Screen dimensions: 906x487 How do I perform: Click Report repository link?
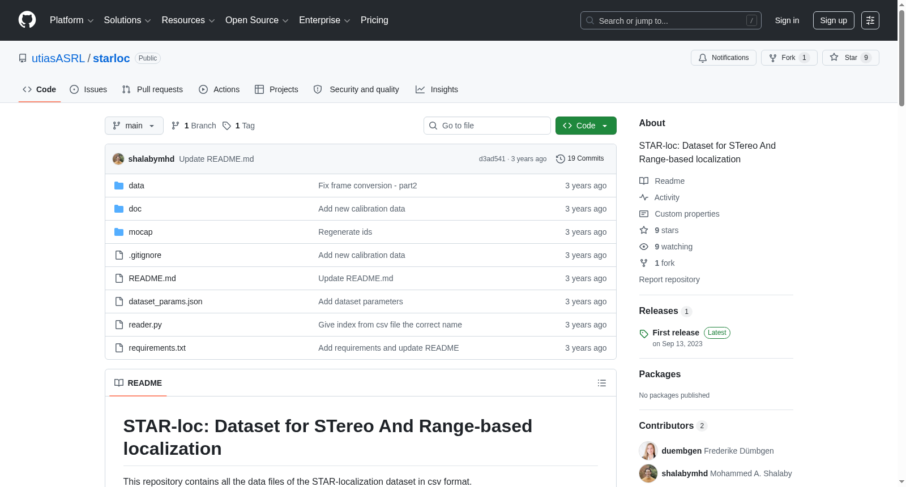point(669,279)
